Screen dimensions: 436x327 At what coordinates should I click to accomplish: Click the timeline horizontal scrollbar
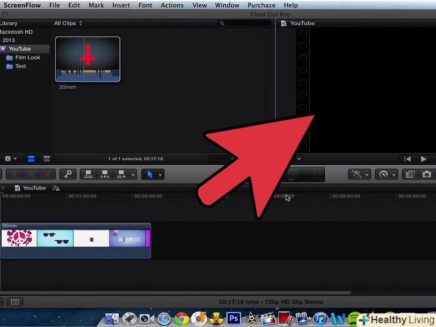175,292
